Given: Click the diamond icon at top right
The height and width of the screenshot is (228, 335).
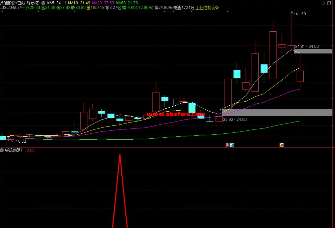Looking at the screenshot, I should coord(322,3).
